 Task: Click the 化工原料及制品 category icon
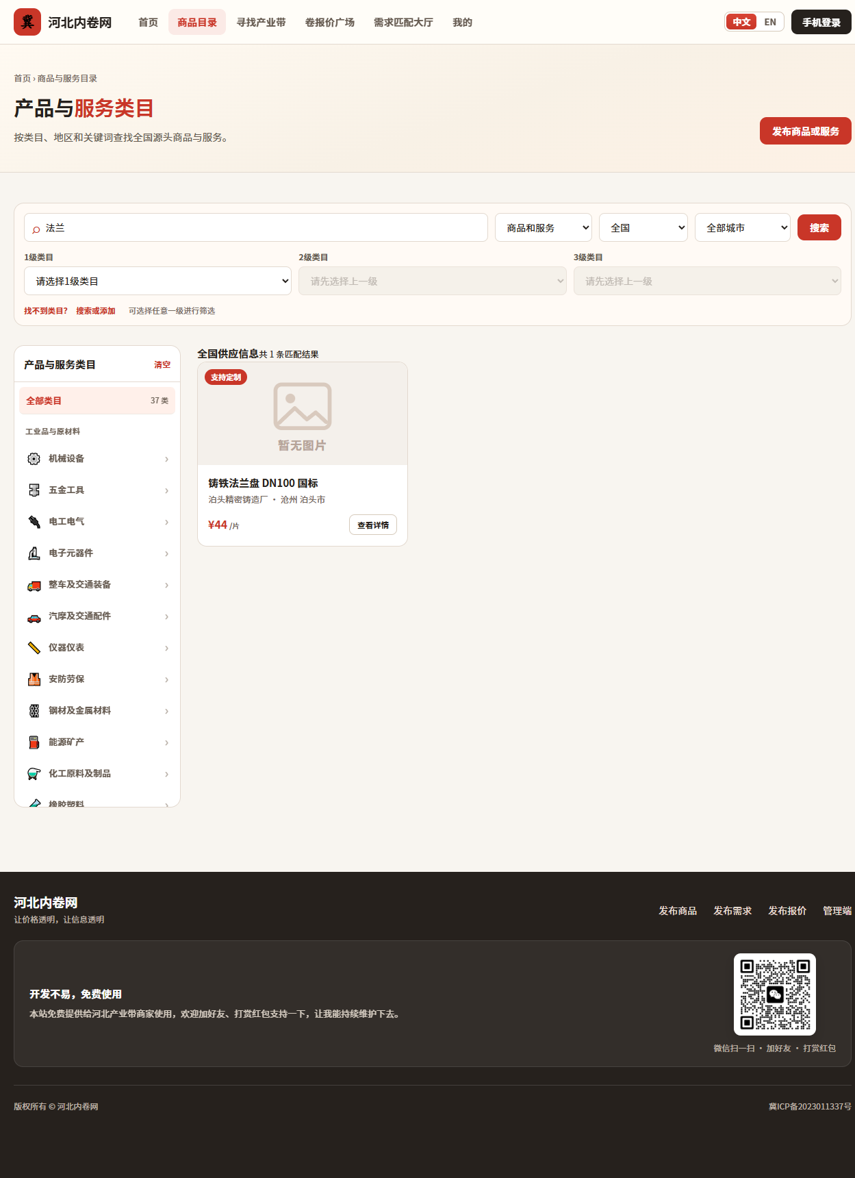[34, 774]
